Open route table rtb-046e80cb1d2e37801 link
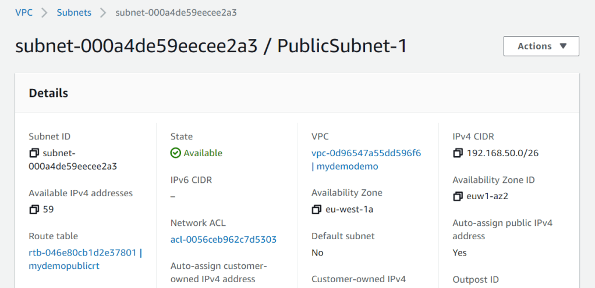595x288 pixels. 83,253
